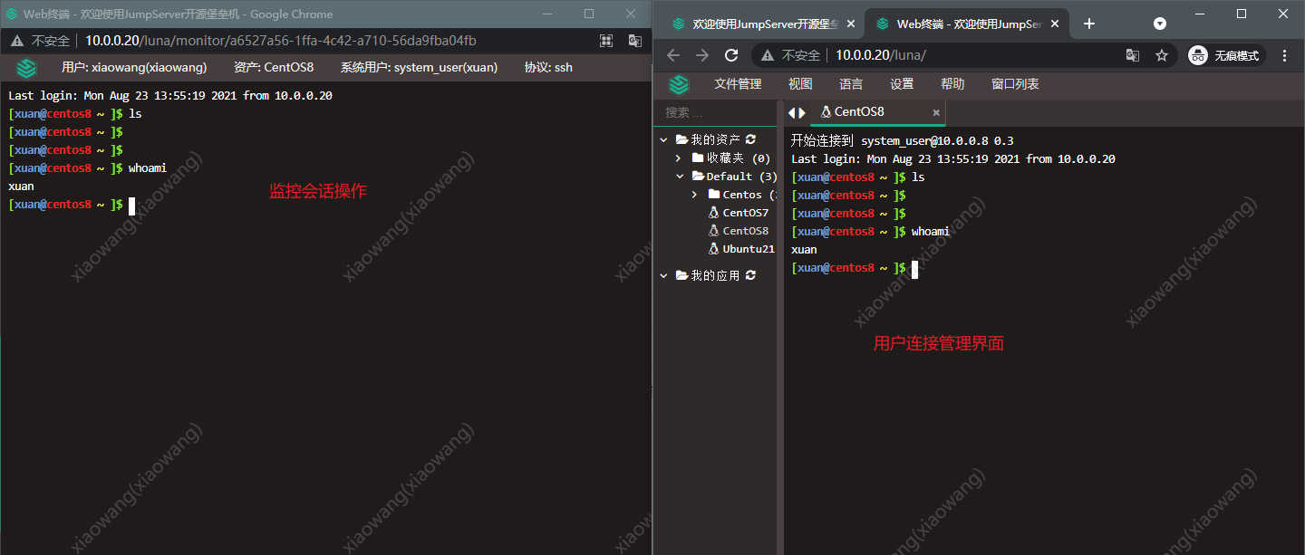The width and height of the screenshot is (1305, 555).
Task: Open the 窗口列表 menu
Action: coord(1015,84)
